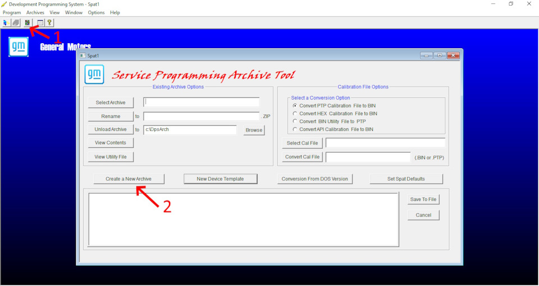Click the Cancel button
The image size is (539, 286).
coord(423,215)
